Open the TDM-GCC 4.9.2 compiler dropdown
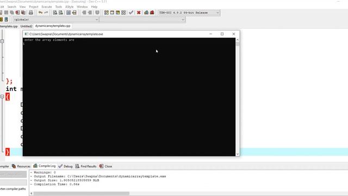This screenshot has width=348, height=196. click(x=189, y=13)
